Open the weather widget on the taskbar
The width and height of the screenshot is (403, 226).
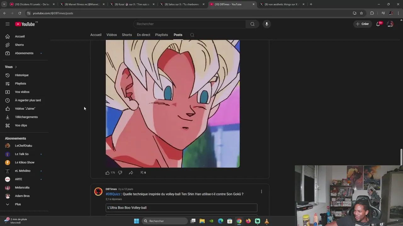pos(16,221)
